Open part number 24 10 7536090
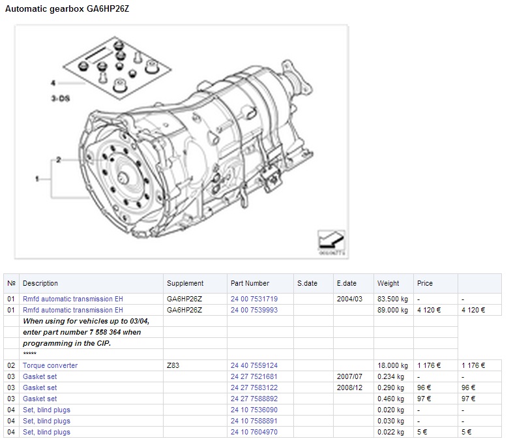This screenshot has height=441, width=513. click(x=254, y=410)
